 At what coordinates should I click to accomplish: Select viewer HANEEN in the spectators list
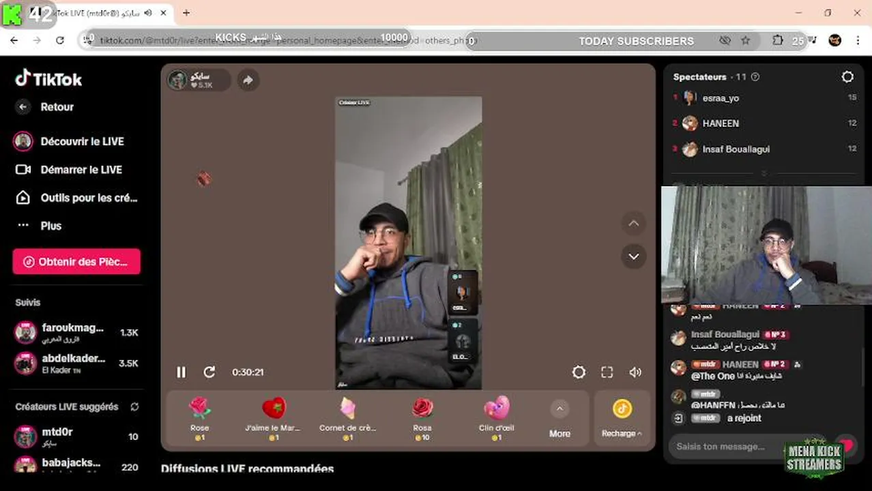tap(764, 123)
